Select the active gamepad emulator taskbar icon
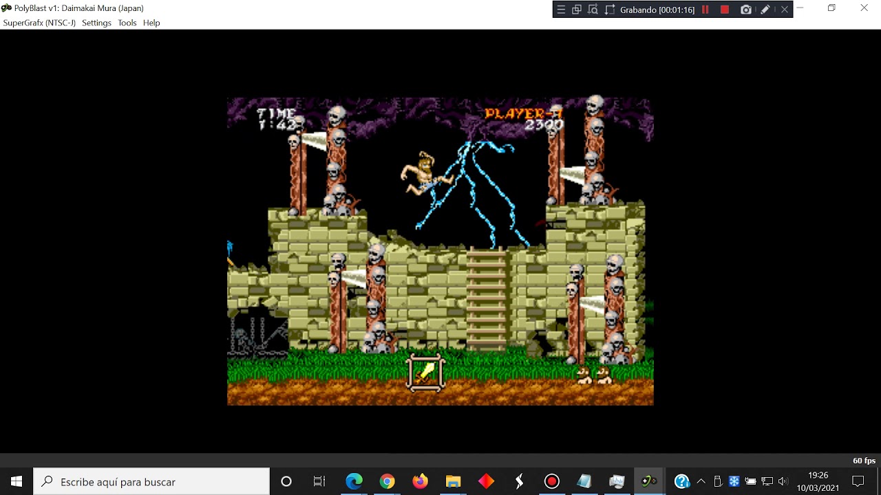 click(x=649, y=481)
